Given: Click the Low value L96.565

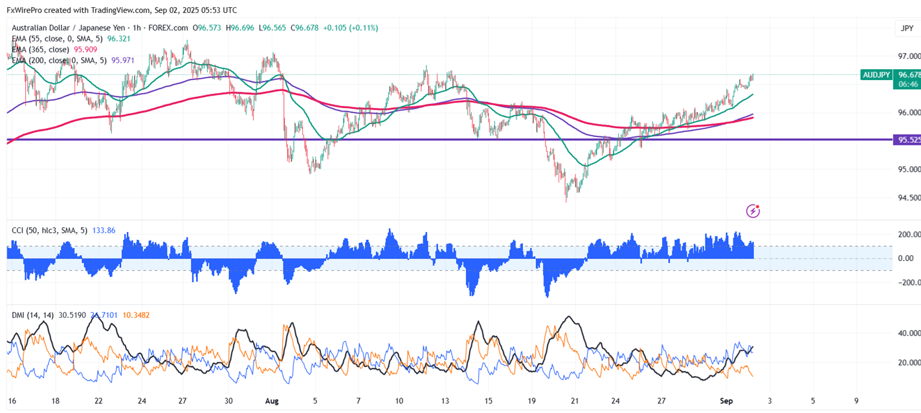Looking at the screenshot, I should 274,28.
